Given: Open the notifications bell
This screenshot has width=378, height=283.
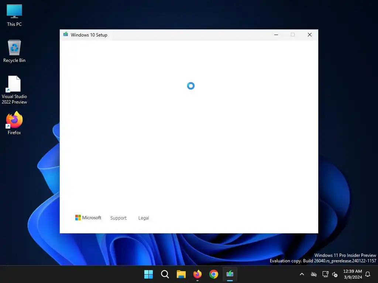Looking at the screenshot, I should click(368, 274).
